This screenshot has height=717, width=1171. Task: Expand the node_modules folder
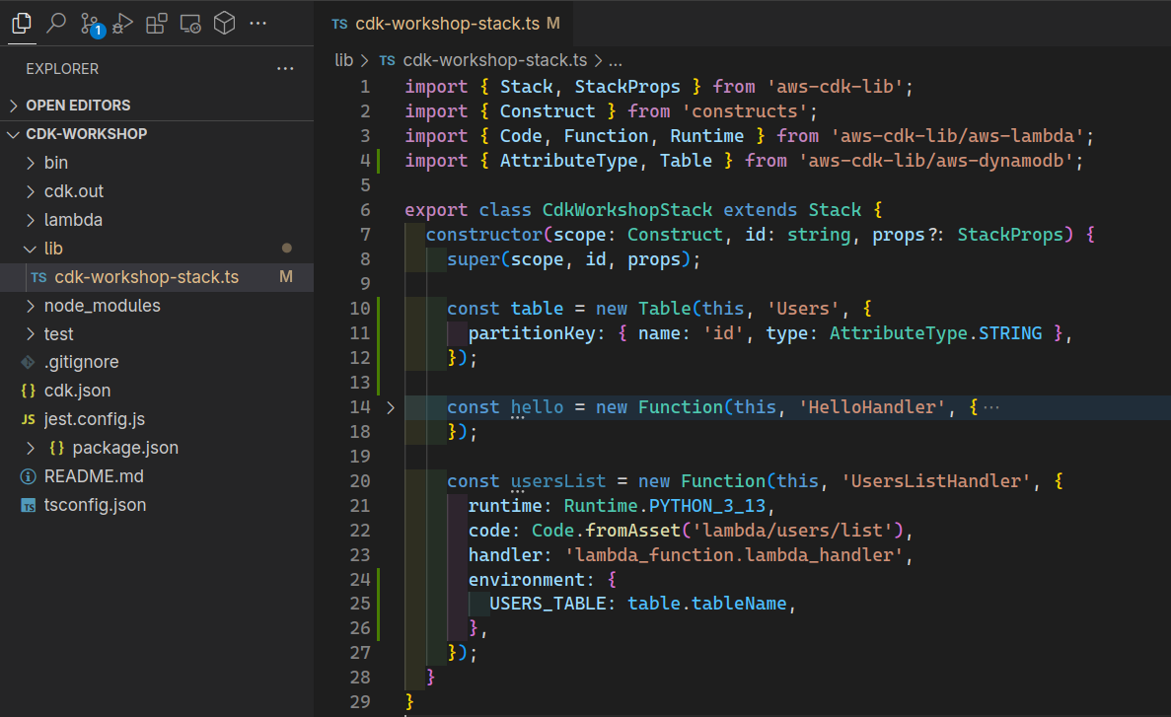31,306
